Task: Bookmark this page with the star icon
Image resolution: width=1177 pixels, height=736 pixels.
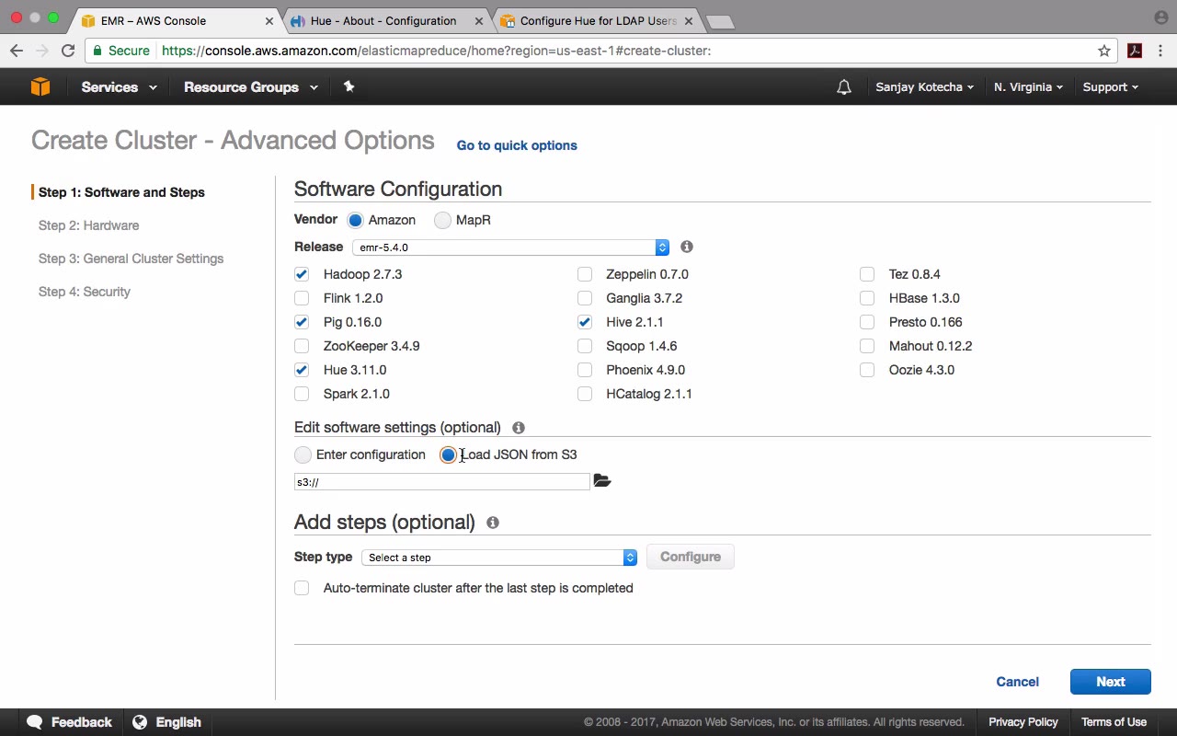Action: coord(1104,51)
